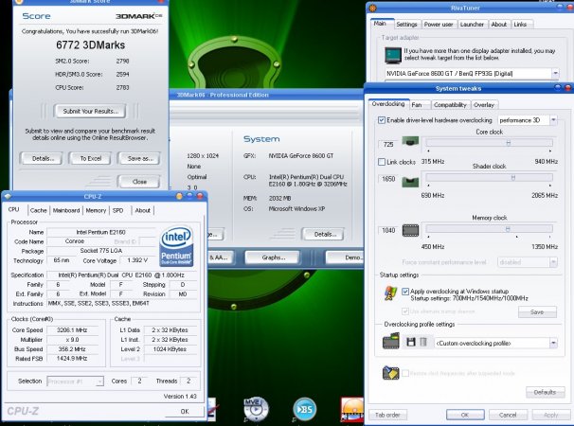Screen dimensions: 574x426
Task: Delete the overclocking profile with the trash icon
Action: pyautogui.click(x=422, y=342)
